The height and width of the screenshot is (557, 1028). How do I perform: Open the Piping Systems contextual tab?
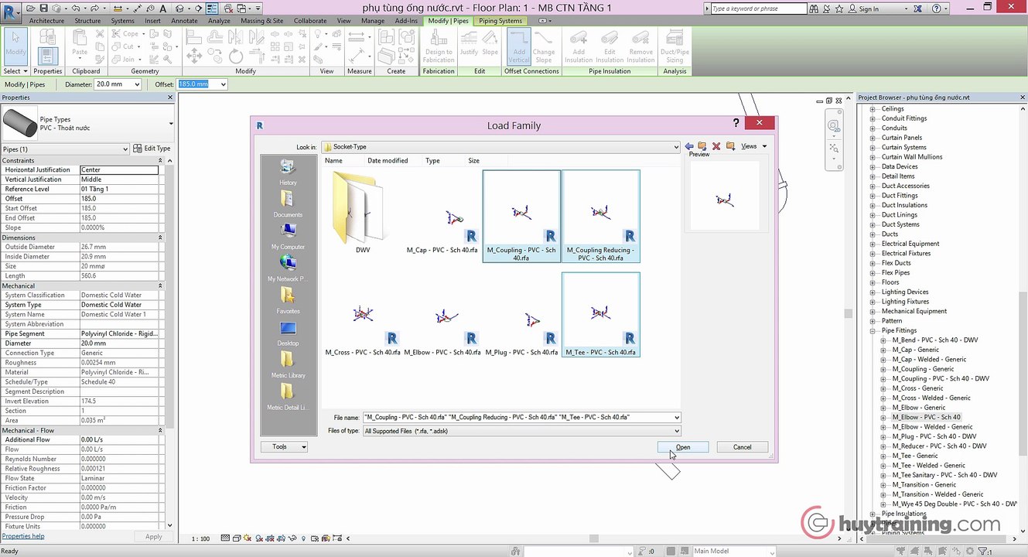(500, 21)
